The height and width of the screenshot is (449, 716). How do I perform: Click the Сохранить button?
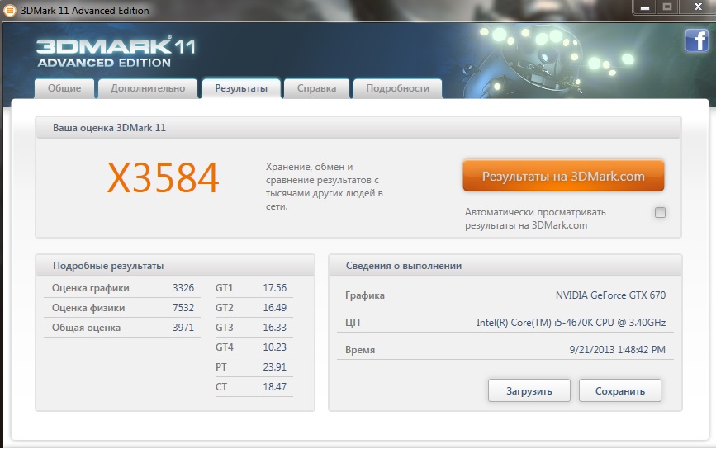[x=620, y=390]
